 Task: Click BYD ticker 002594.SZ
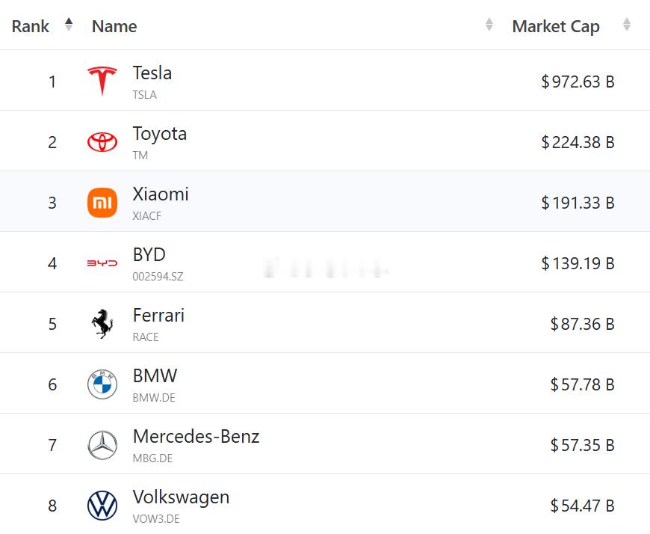158,276
